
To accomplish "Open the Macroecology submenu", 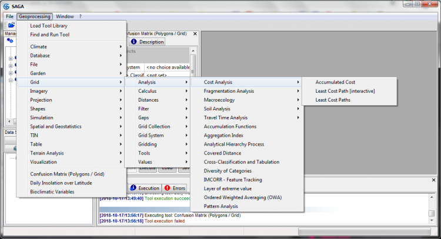I will coord(247,100).
